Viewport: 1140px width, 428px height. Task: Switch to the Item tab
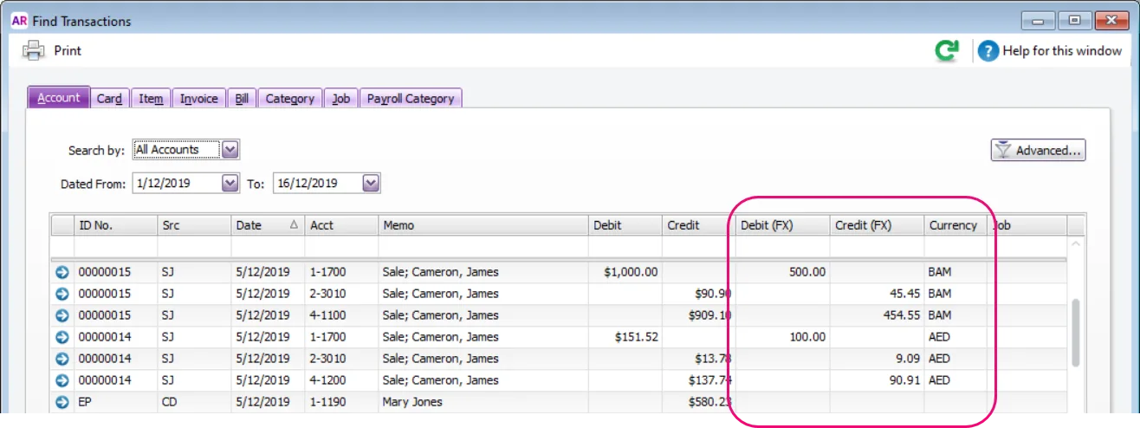(x=151, y=99)
